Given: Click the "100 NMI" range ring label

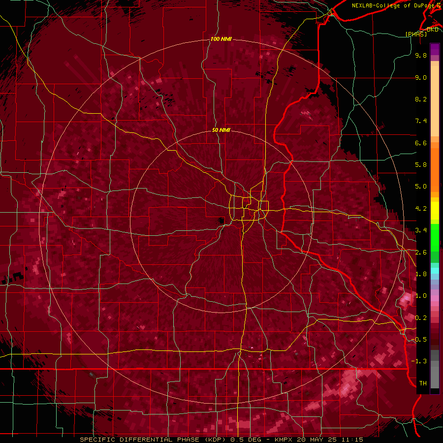Looking at the screenshot, I should (221, 39).
